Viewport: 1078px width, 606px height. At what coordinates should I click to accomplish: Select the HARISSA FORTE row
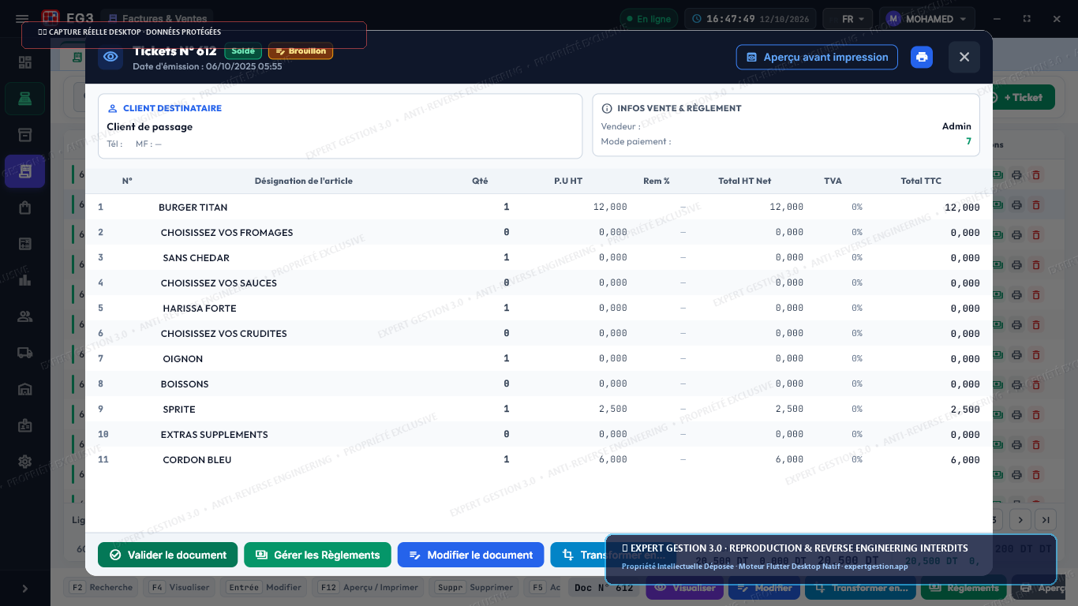tap(539, 308)
